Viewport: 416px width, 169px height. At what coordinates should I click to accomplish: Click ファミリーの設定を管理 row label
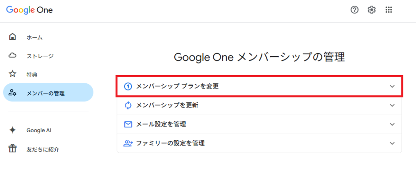point(170,143)
